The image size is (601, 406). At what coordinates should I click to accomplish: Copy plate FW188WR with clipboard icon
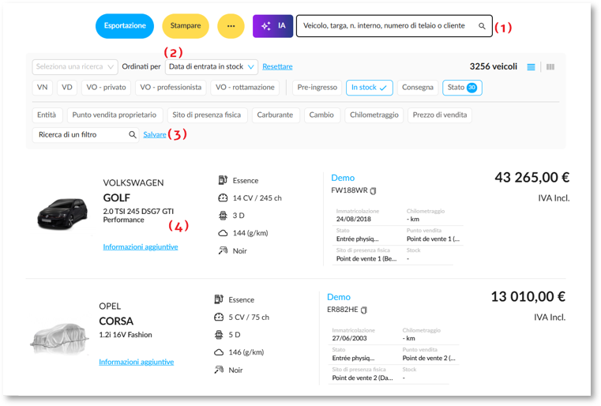(374, 190)
